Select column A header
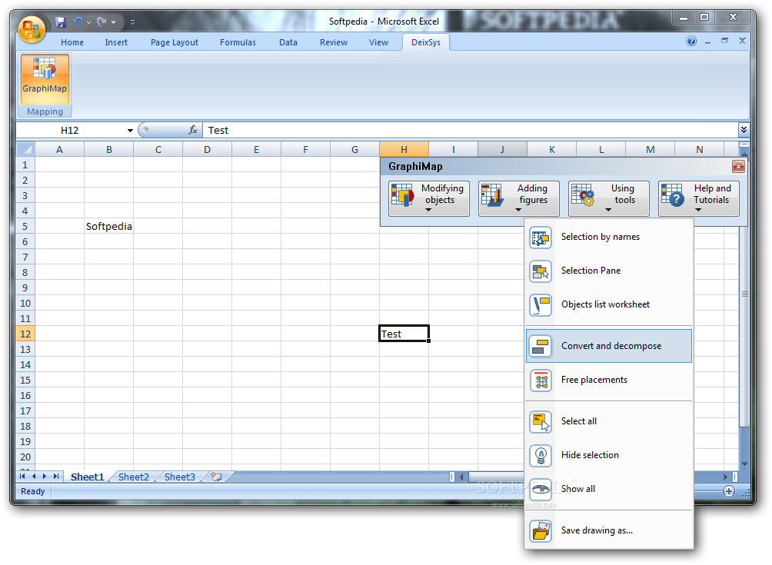This screenshot has height=565, width=772. coord(59,150)
